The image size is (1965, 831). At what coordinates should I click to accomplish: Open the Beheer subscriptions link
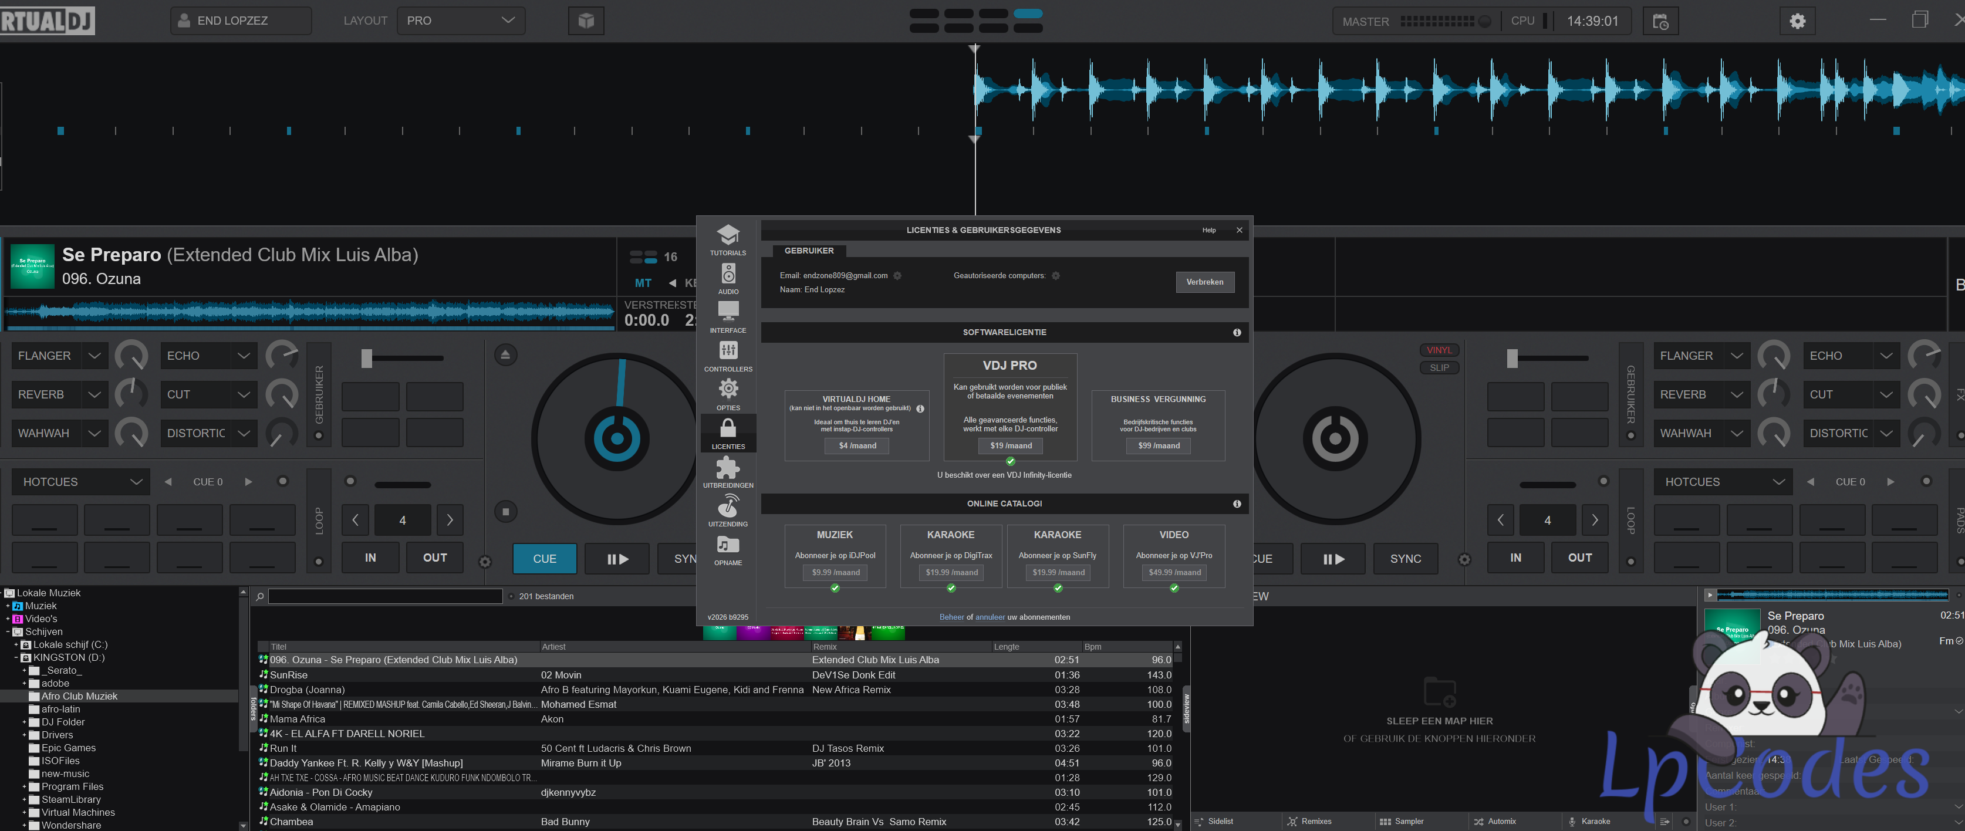(x=951, y=617)
